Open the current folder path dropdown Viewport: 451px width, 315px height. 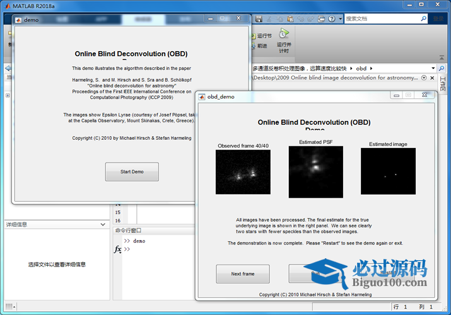[x=433, y=68]
